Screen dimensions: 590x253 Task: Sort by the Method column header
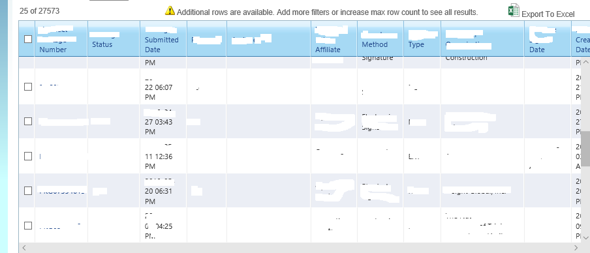click(375, 44)
